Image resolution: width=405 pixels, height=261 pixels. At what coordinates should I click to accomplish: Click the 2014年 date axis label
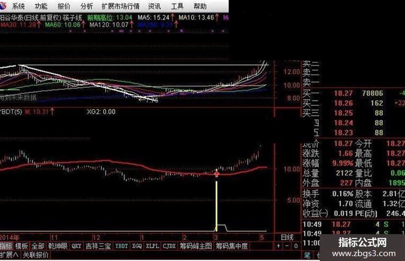point(9,237)
